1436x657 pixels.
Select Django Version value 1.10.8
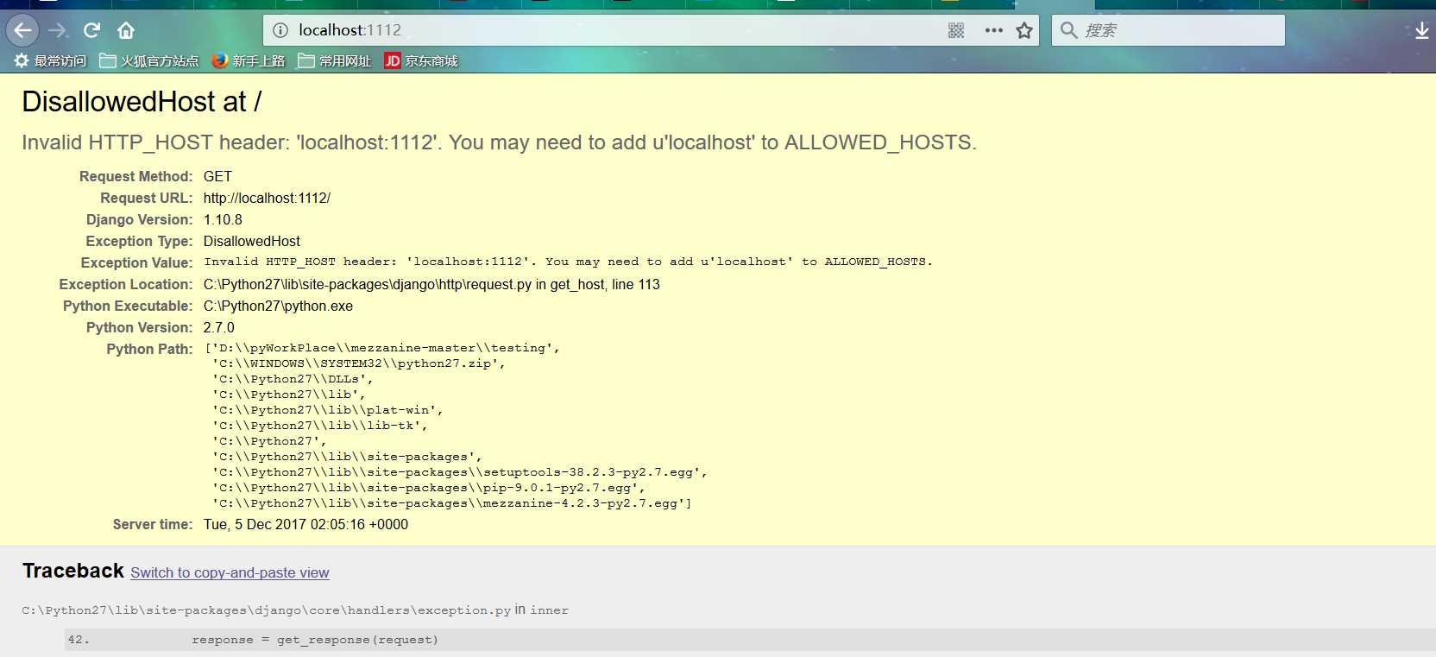pos(223,219)
